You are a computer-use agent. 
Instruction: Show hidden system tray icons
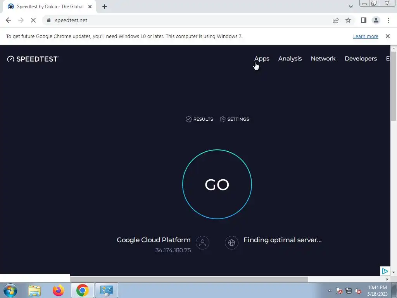(x=330, y=291)
